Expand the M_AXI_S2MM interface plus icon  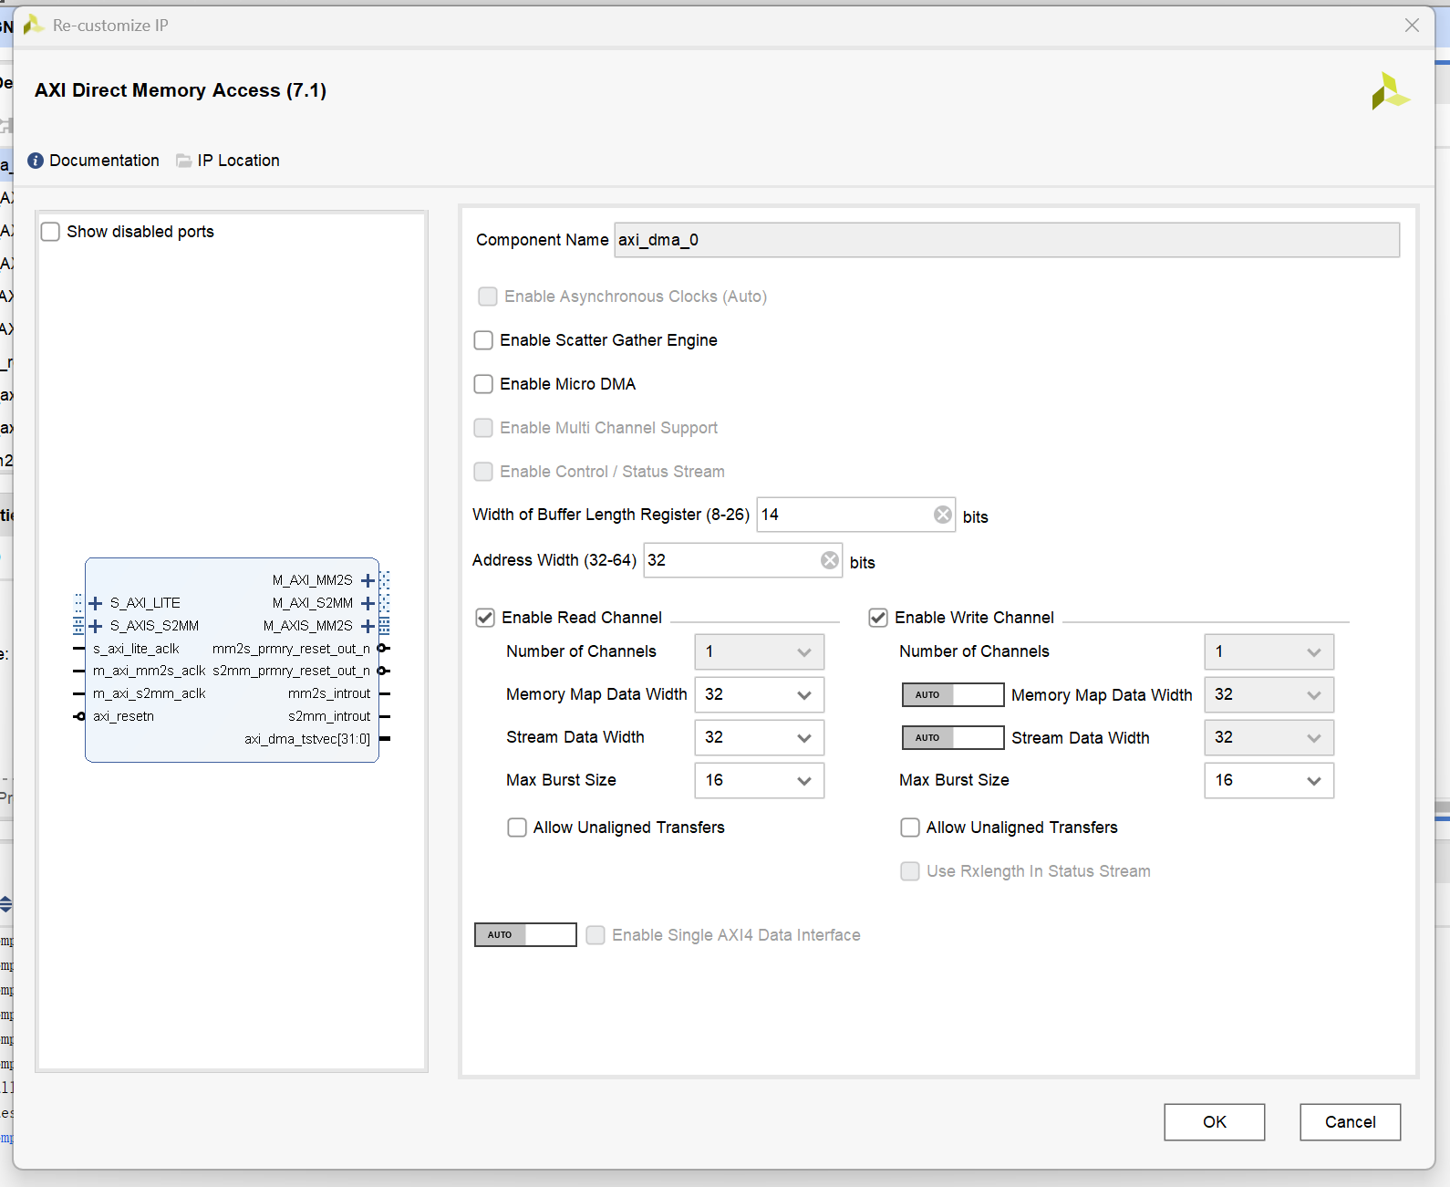coord(368,603)
